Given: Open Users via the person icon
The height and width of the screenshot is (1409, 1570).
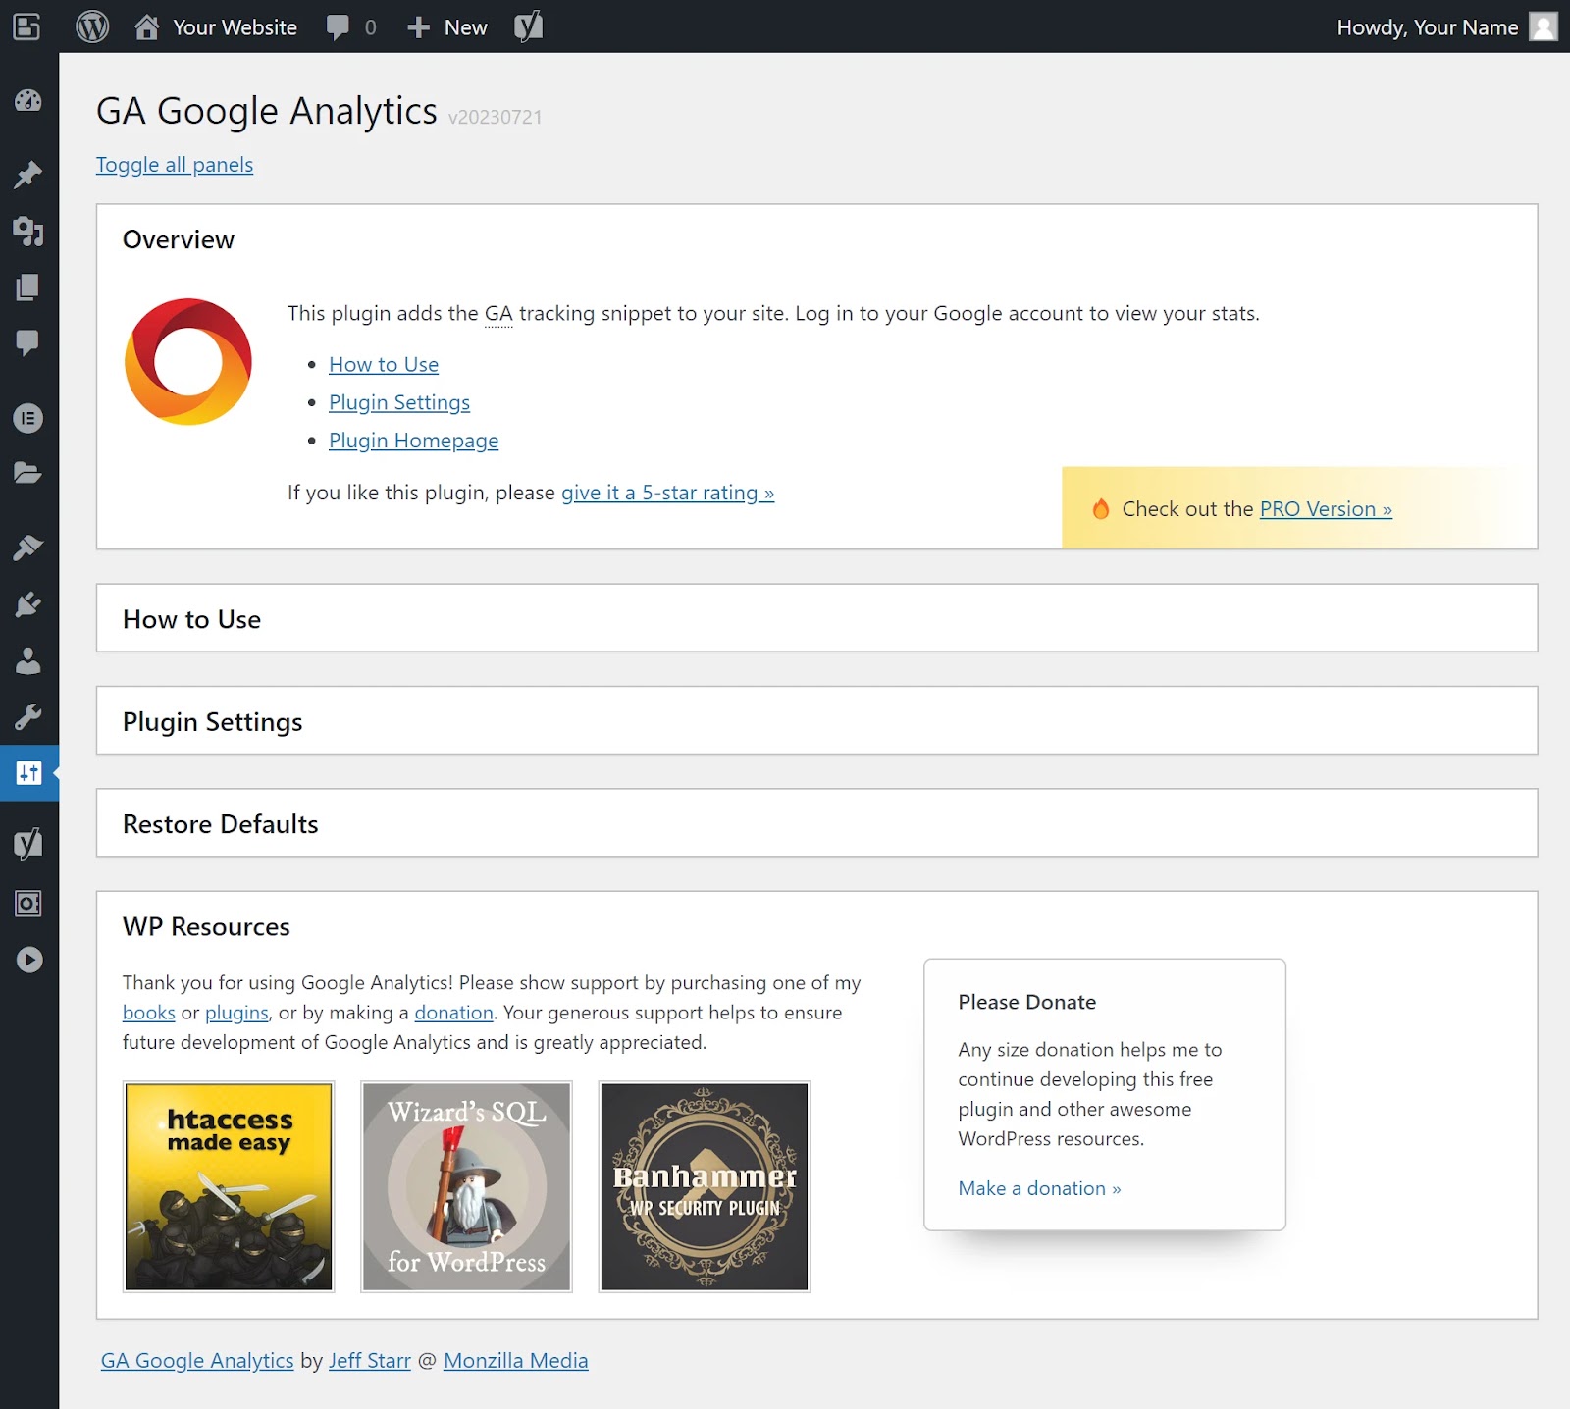Looking at the screenshot, I should (x=28, y=659).
